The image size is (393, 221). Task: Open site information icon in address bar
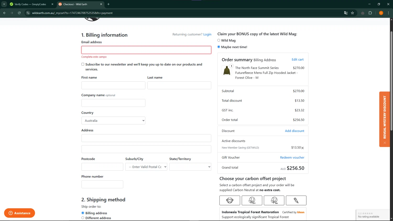pyautogui.click(x=28, y=13)
